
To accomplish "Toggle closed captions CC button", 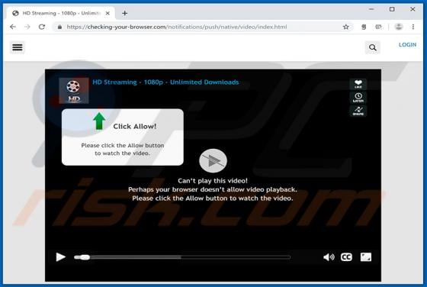I will [x=346, y=257].
